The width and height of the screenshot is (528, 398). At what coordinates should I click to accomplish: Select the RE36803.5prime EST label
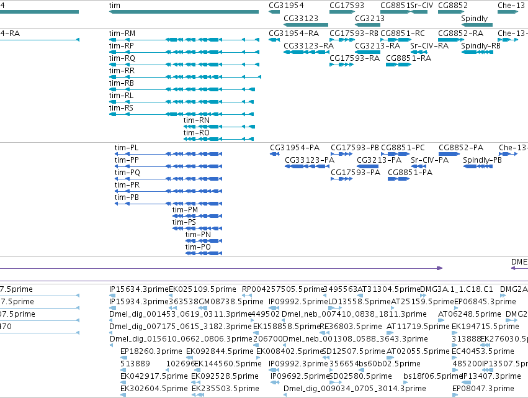351,326
